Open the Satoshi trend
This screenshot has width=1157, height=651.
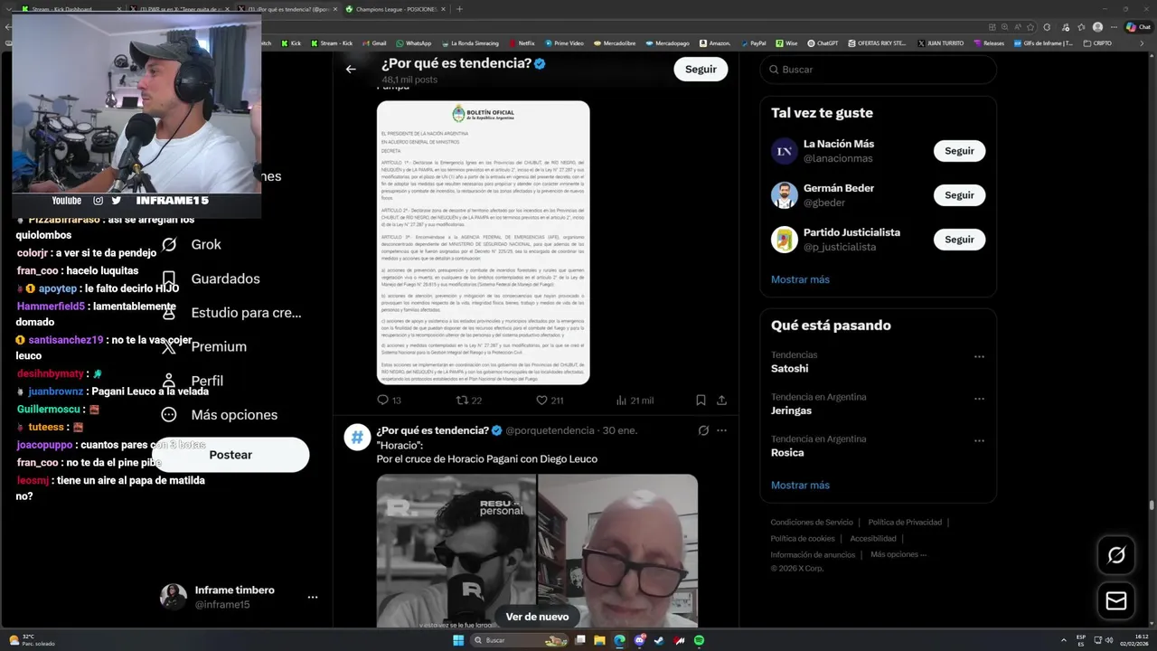789,369
